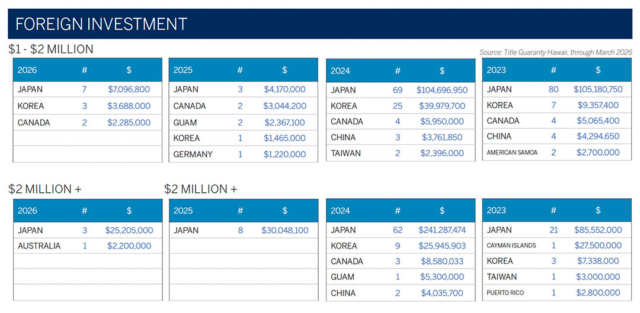This screenshot has height=313, width=640.
Task: Click the $2,200,000 Australia value
Action: pyautogui.click(x=129, y=246)
